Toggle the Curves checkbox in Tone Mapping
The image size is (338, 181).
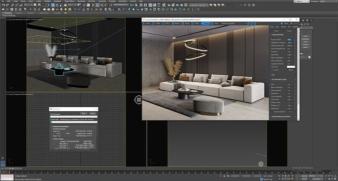point(272,70)
